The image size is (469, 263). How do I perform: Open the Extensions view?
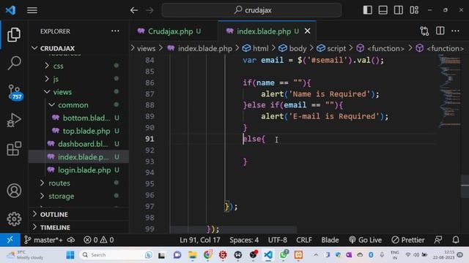pyautogui.click(x=14, y=148)
